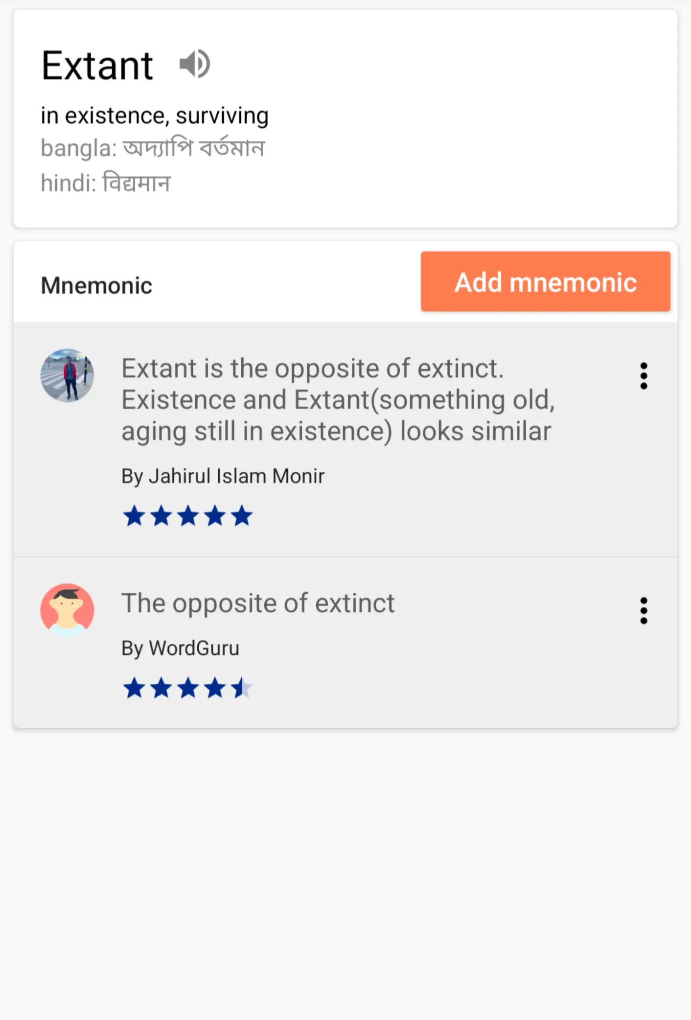
Task: Select fourth star on WordGuru's rating
Action: tap(215, 688)
